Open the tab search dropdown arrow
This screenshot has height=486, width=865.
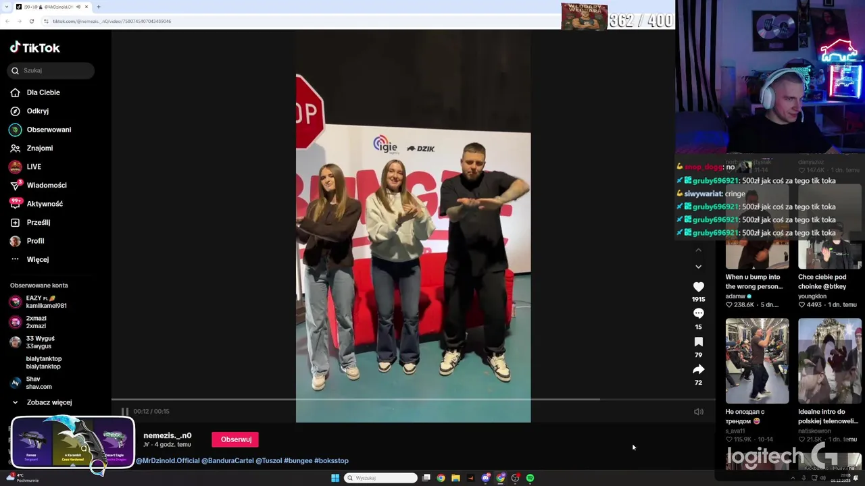6,7
